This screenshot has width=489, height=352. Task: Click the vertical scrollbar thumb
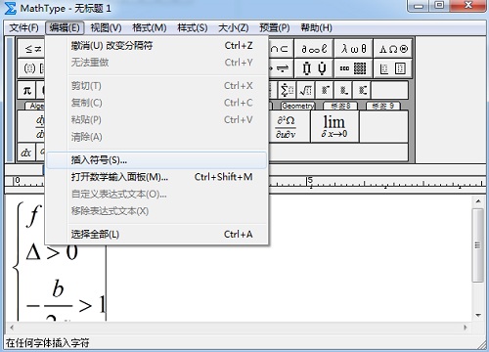(478, 245)
